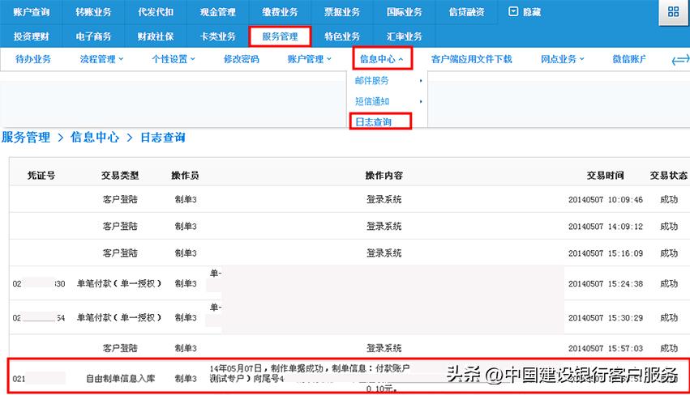Select the log row timed 10:09:46

[x=349, y=199]
